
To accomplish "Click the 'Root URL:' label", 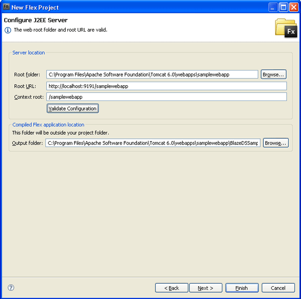I will pos(25,86).
